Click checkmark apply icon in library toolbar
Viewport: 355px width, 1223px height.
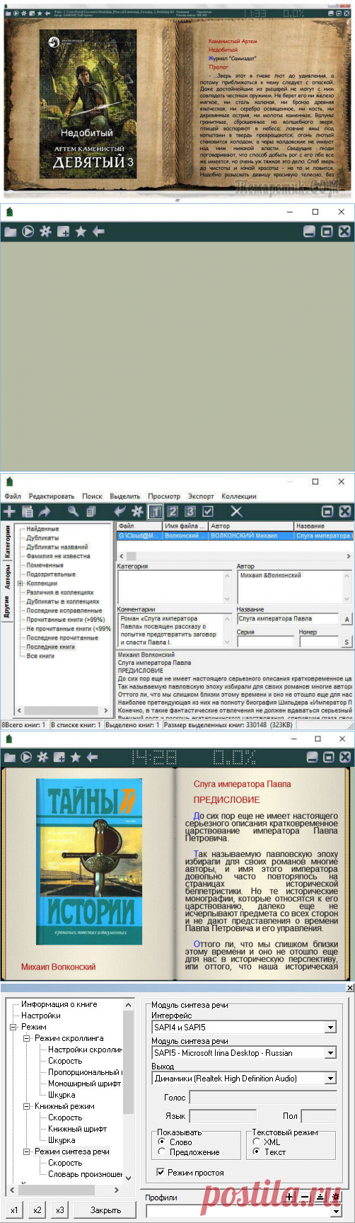[120, 511]
